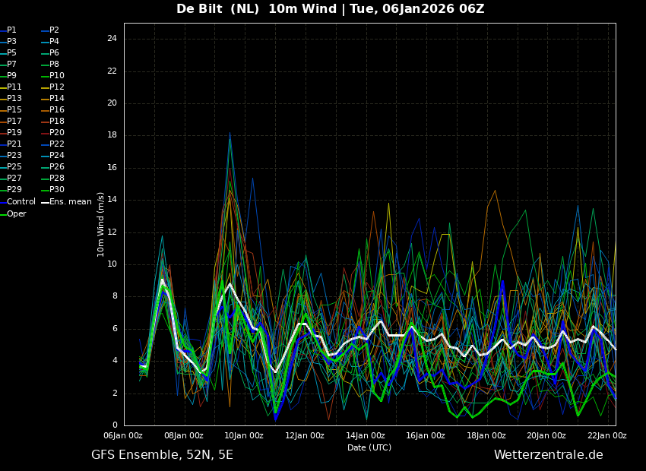The height and width of the screenshot is (471, 646).
Task: Click the 08Jan 00z date tick label
Action: point(185,435)
